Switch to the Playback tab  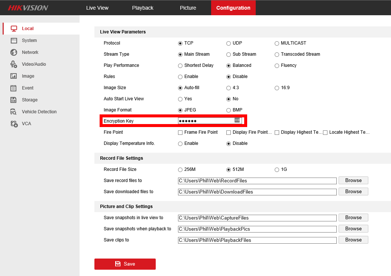(x=143, y=7)
